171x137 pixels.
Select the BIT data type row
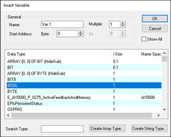tap(84, 67)
